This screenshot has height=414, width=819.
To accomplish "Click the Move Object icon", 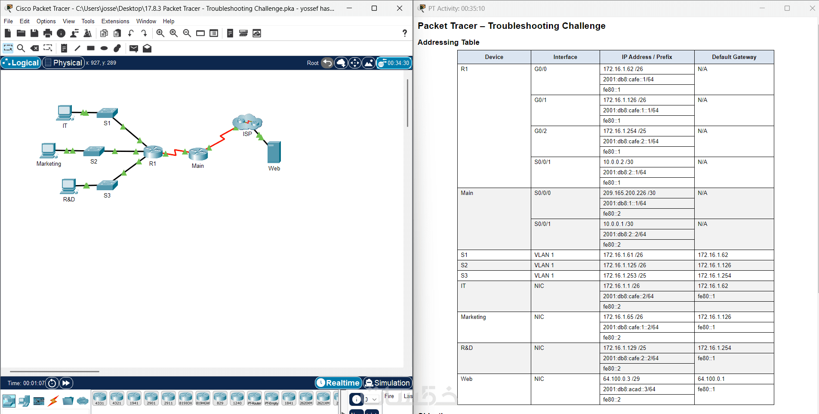I will click(355, 63).
